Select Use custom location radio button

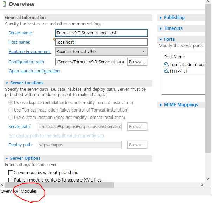point(11,117)
